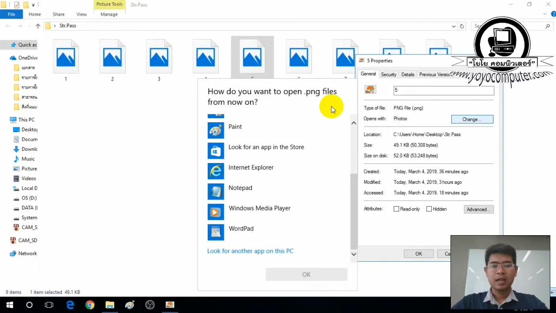Choose Internet Explorer to open the file

coord(251,167)
